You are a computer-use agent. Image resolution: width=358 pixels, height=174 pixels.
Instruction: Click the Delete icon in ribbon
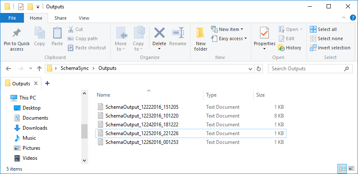[159, 33]
